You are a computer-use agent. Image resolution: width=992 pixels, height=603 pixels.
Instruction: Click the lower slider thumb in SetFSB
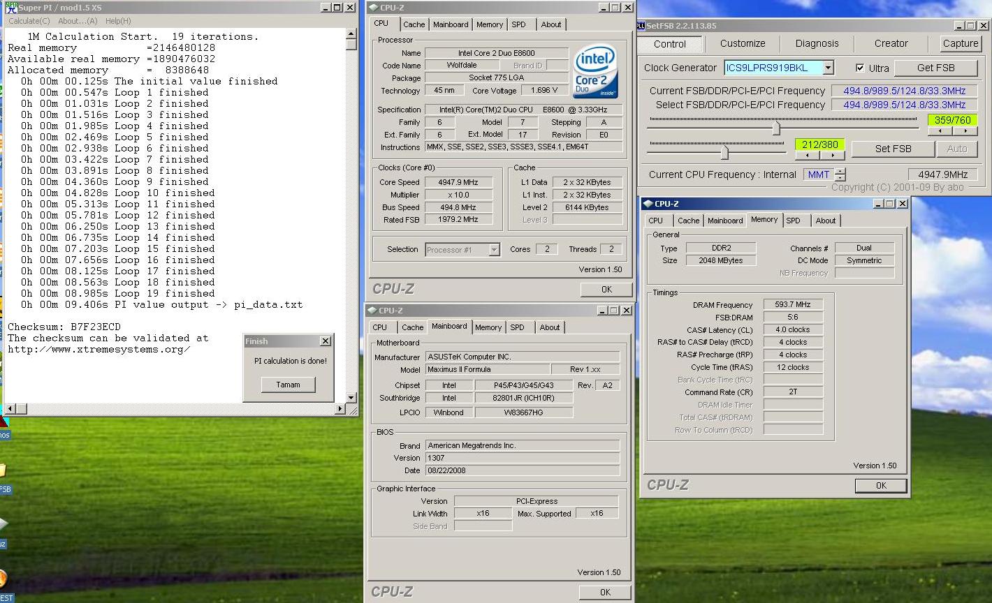coord(724,152)
